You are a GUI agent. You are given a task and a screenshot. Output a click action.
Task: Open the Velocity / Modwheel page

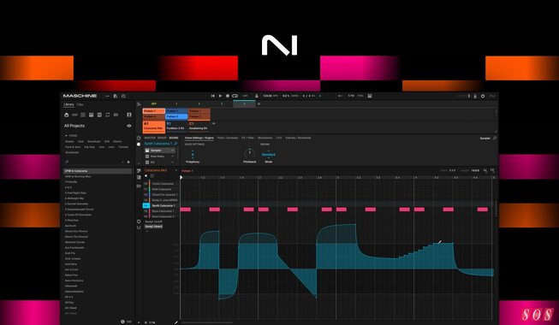point(298,138)
